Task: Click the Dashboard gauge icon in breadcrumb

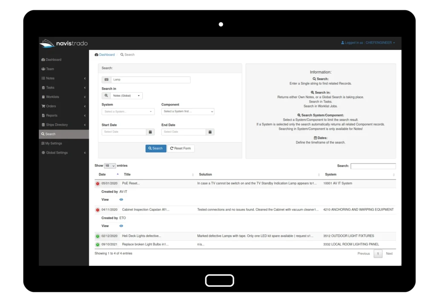Action: click(x=97, y=55)
